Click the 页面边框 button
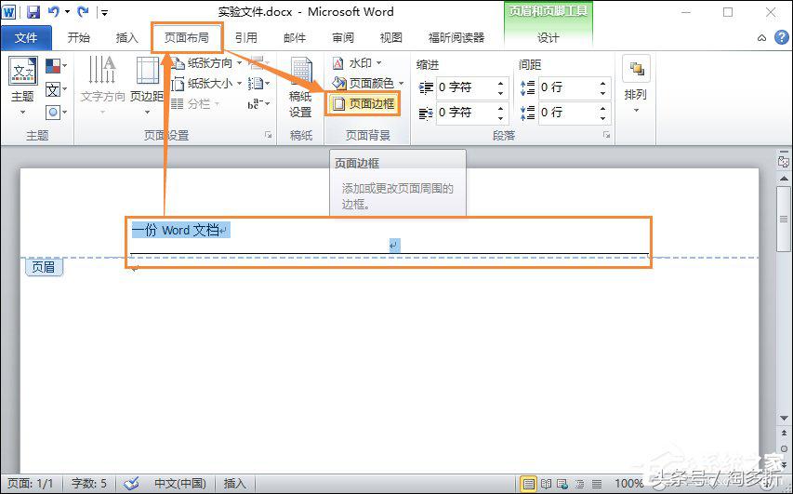 [x=363, y=104]
